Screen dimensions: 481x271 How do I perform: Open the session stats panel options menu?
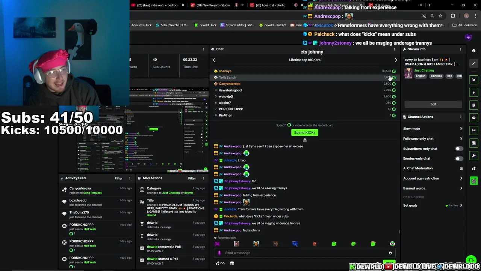pyautogui.click(x=203, y=49)
